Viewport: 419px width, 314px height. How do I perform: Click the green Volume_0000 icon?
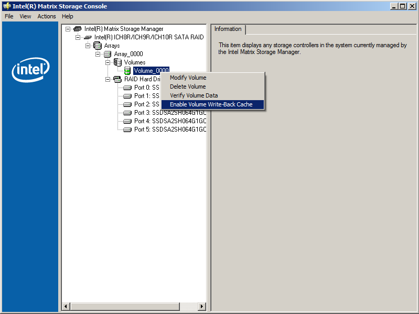(127, 71)
